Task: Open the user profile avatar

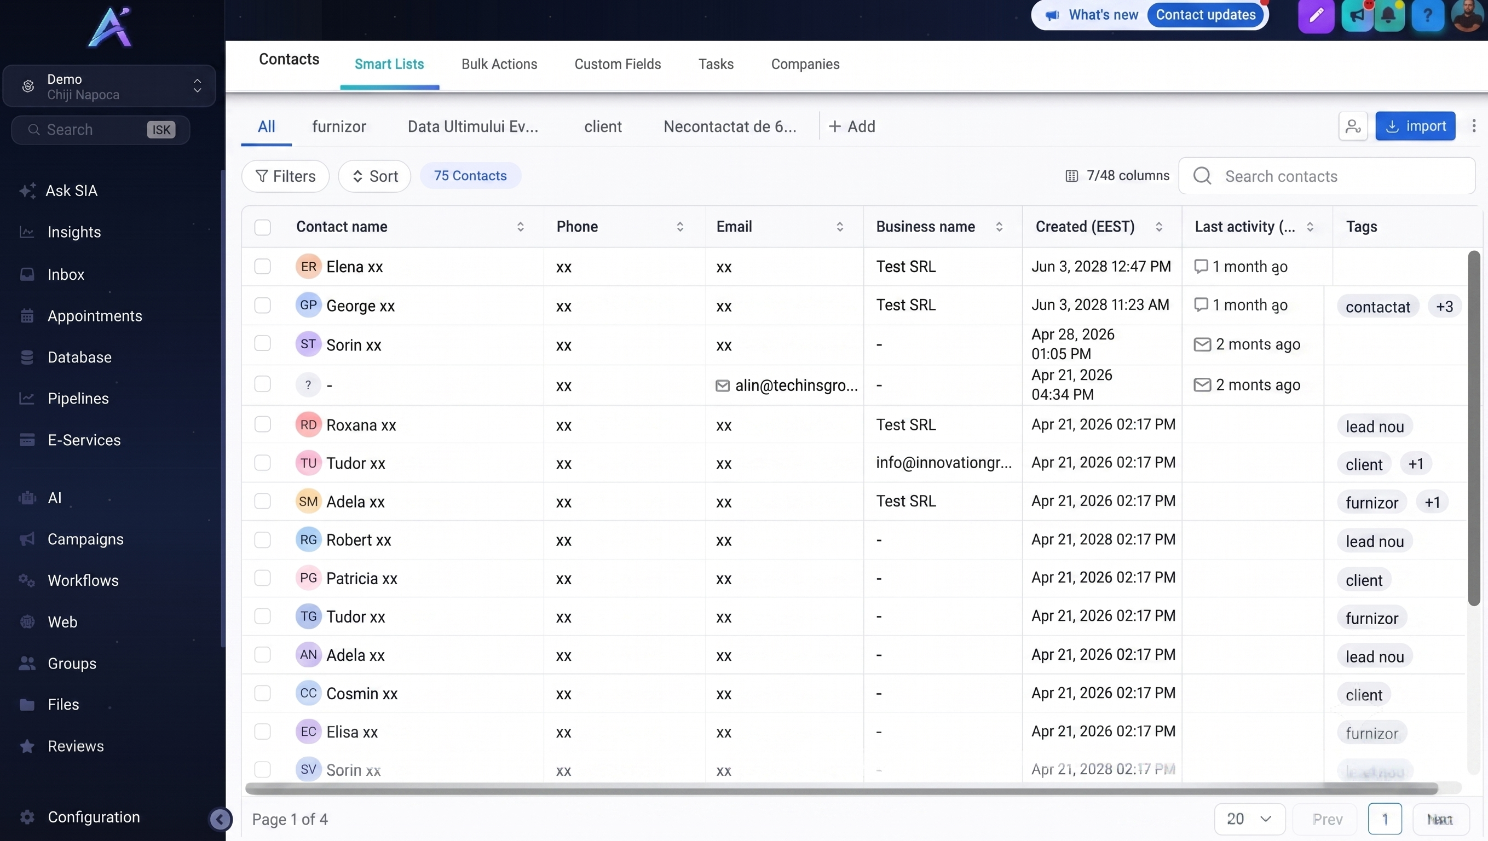Action: (x=1468, y=15)
